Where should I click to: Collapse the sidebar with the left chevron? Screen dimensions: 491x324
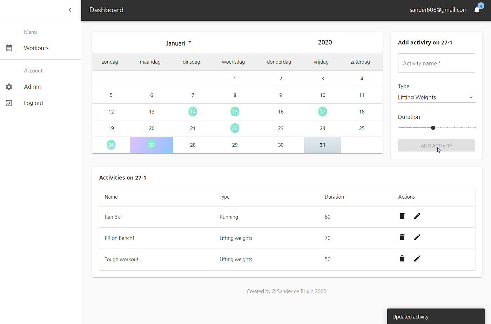coord(70,10)
